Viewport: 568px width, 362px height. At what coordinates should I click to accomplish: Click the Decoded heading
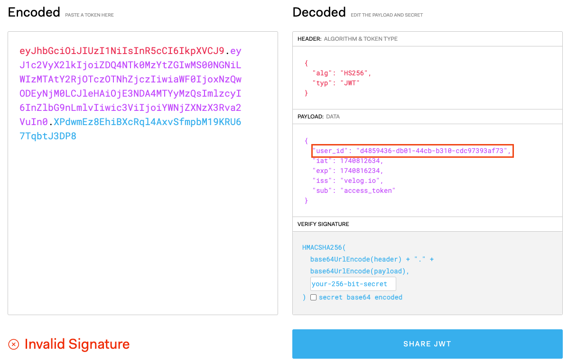tap(319, 12)
